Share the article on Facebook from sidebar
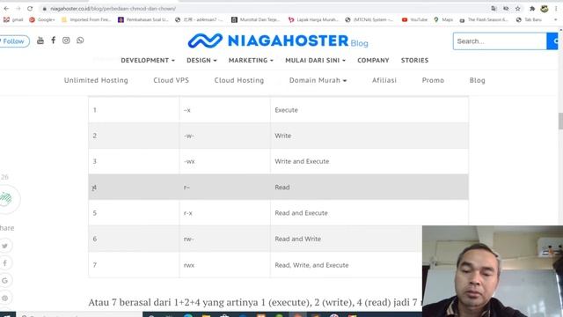 tap(5, 263)
